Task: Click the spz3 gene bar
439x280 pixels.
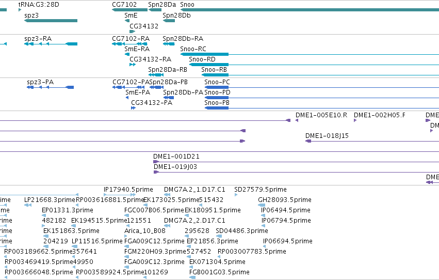Action: point(51,21)
